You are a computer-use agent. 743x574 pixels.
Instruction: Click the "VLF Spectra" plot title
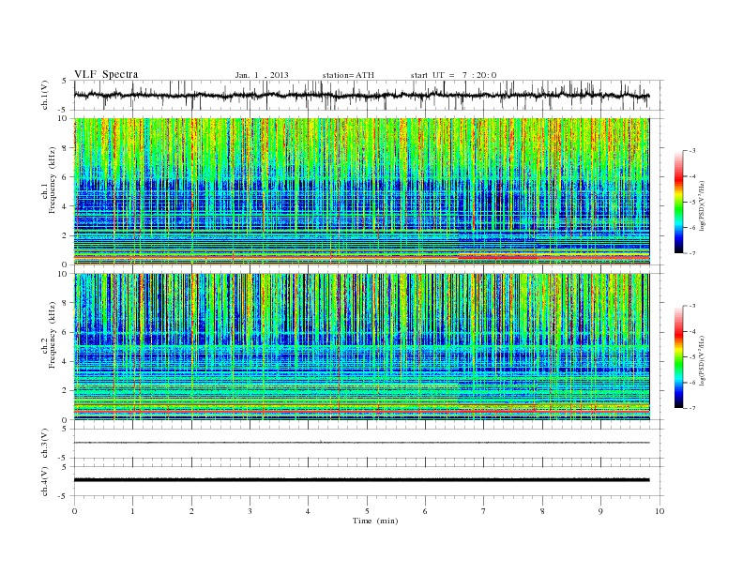click(x=106, y=74)
